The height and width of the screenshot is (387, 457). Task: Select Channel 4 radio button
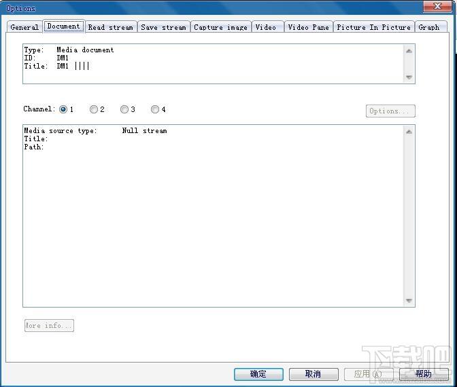click(x=155, y=109)
